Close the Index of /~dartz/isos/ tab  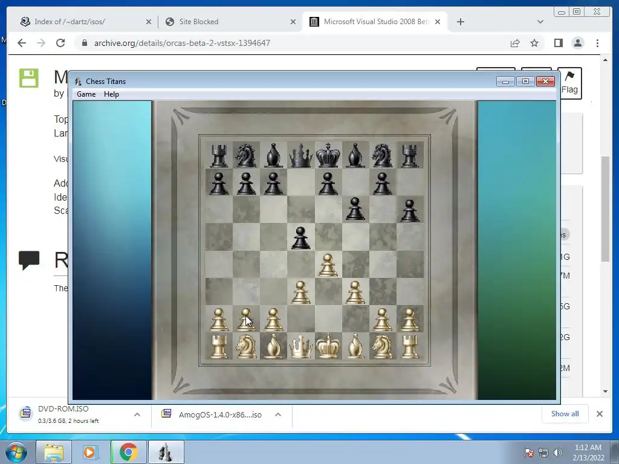(149, 22)
